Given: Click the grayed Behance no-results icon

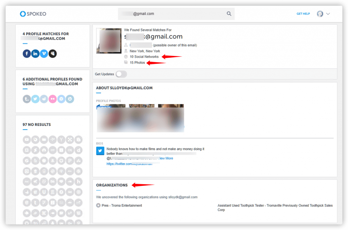Looking at the screenshot, I should pyautogui.click(x=53, y=181).
